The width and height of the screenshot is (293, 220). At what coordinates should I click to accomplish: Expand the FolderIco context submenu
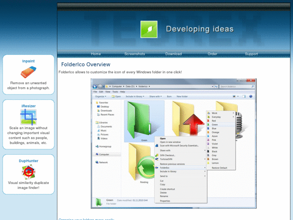[x=181, y=168]
